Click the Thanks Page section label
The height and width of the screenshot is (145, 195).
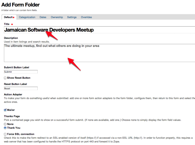pyautogui.click(x=12, y=116)
